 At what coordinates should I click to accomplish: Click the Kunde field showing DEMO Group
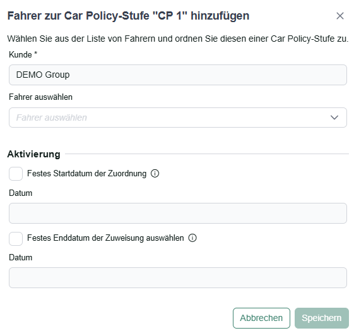point(178,75)
